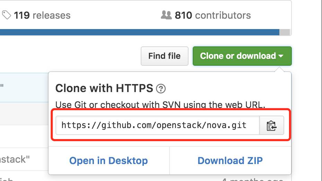Click the blue language bar segment
322x181 pixels.
[x=140, y=32]
